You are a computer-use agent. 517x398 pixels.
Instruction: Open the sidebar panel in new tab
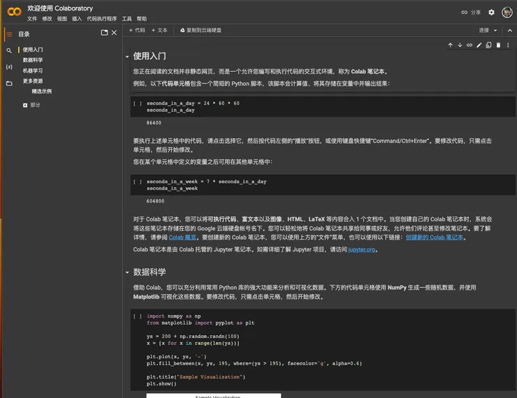pos(104,33)
